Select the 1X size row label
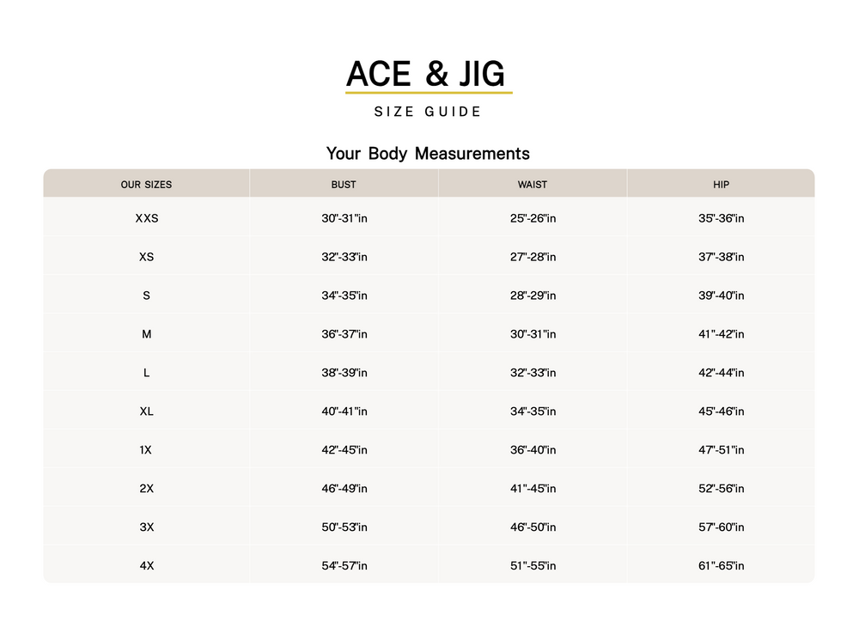859x640 pixels. pyautogui.click(x=147, y=450)
